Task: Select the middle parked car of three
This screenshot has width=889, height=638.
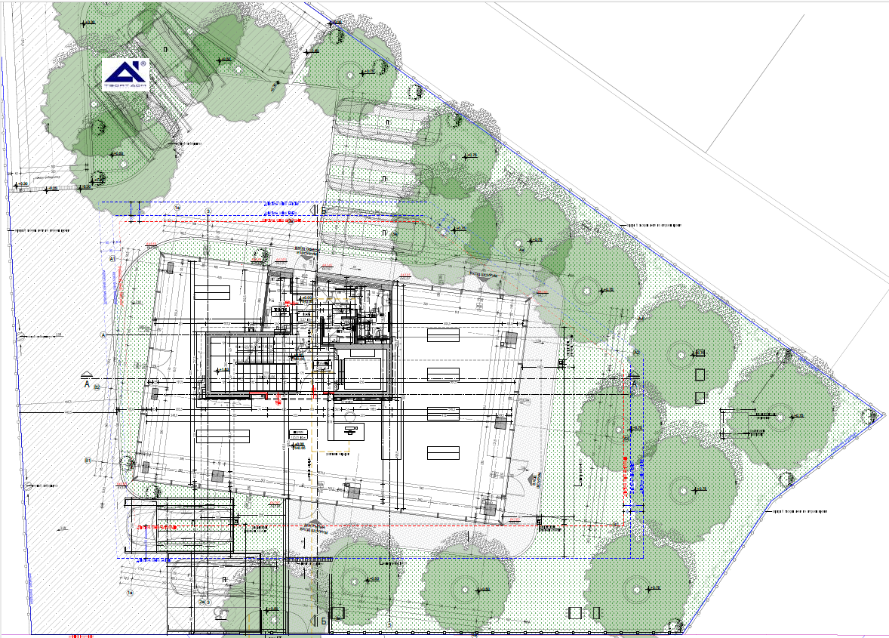Action: 370,174
